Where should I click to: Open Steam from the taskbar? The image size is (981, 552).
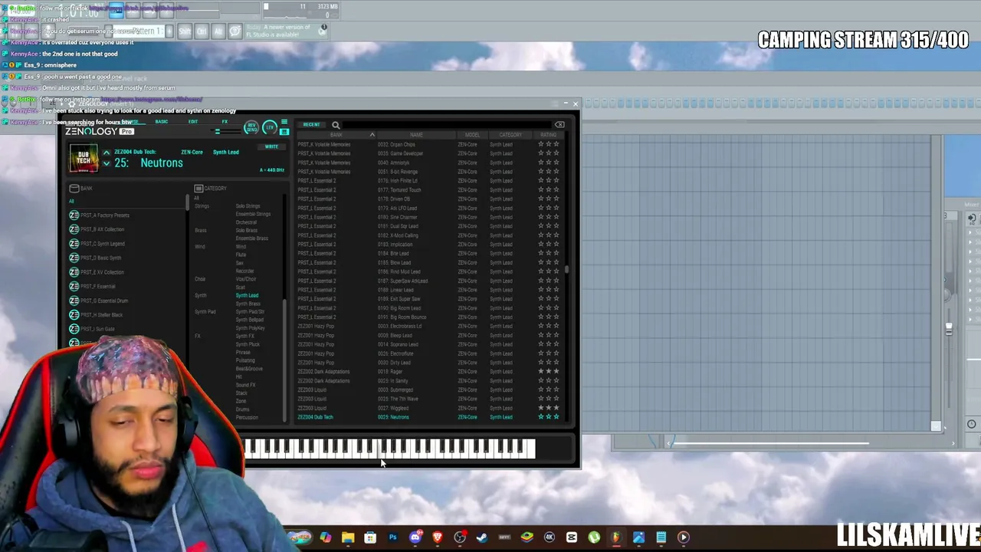482,537
